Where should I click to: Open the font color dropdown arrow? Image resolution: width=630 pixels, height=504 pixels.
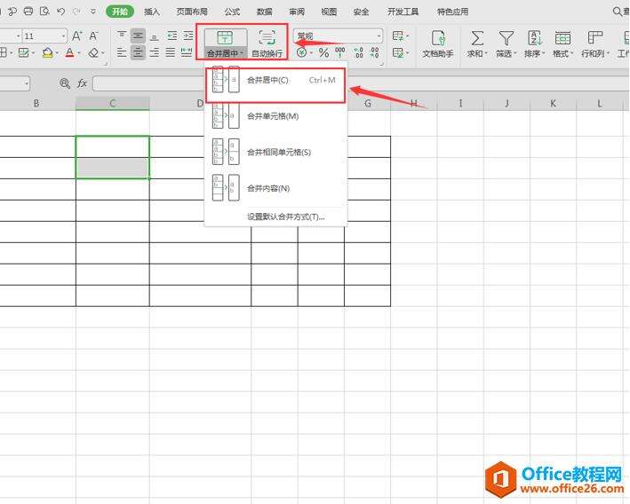pos(79,52)
